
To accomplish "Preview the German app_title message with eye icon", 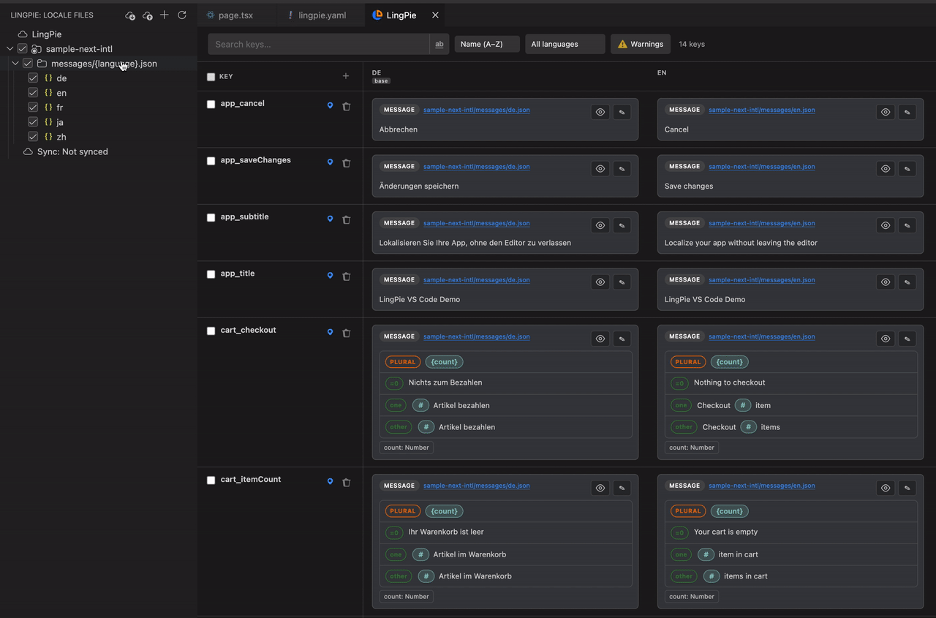I will tap(600, 282).
